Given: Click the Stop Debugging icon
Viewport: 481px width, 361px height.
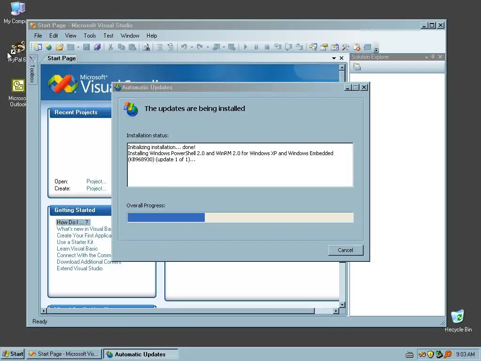Looking at the screenshot, I should [x=267, y=47].
